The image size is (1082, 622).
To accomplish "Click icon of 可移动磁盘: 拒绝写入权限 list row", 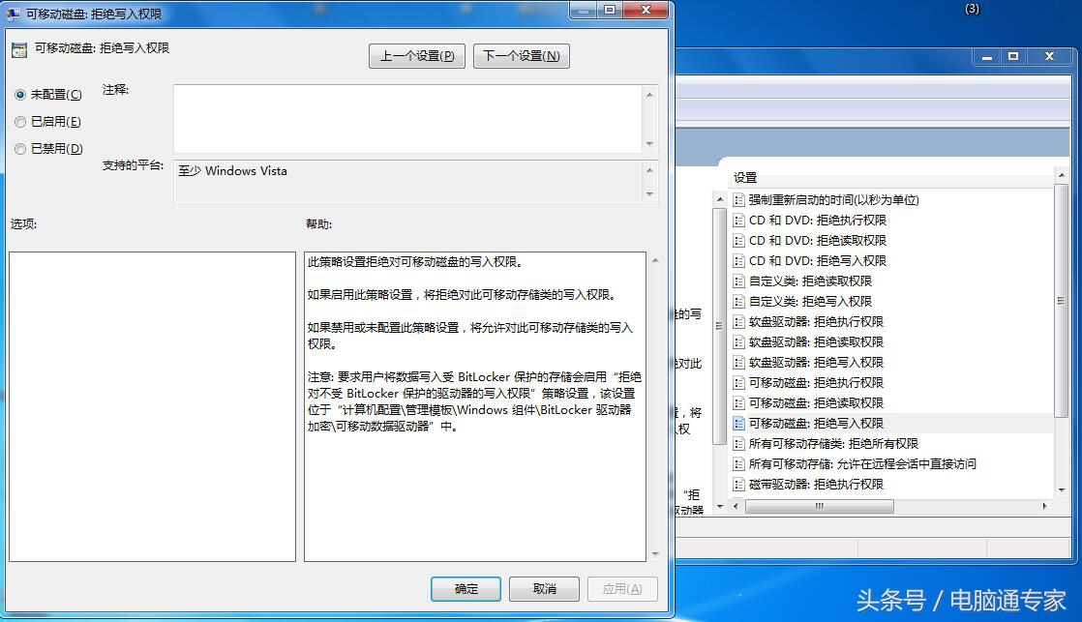I will pyautogui.click(x=739, y=424).
